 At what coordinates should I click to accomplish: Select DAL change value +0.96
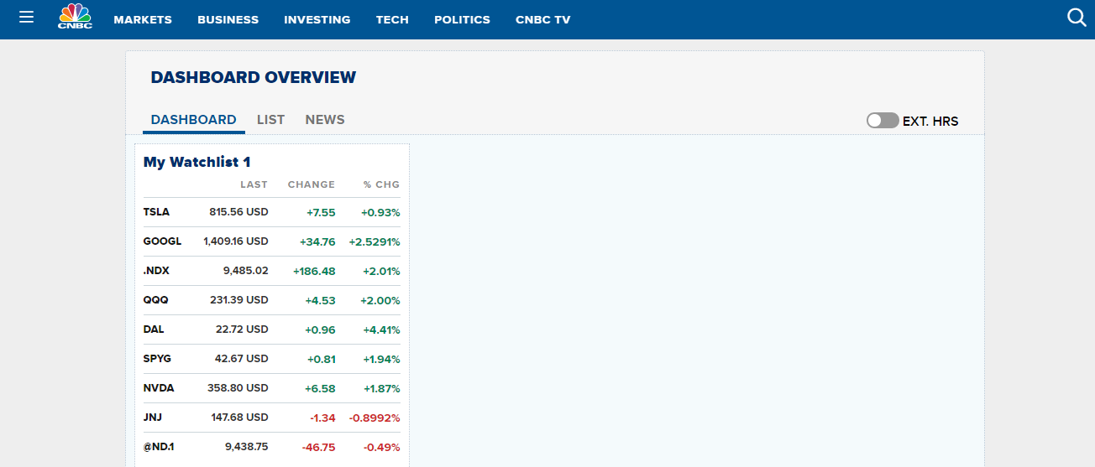321,329
